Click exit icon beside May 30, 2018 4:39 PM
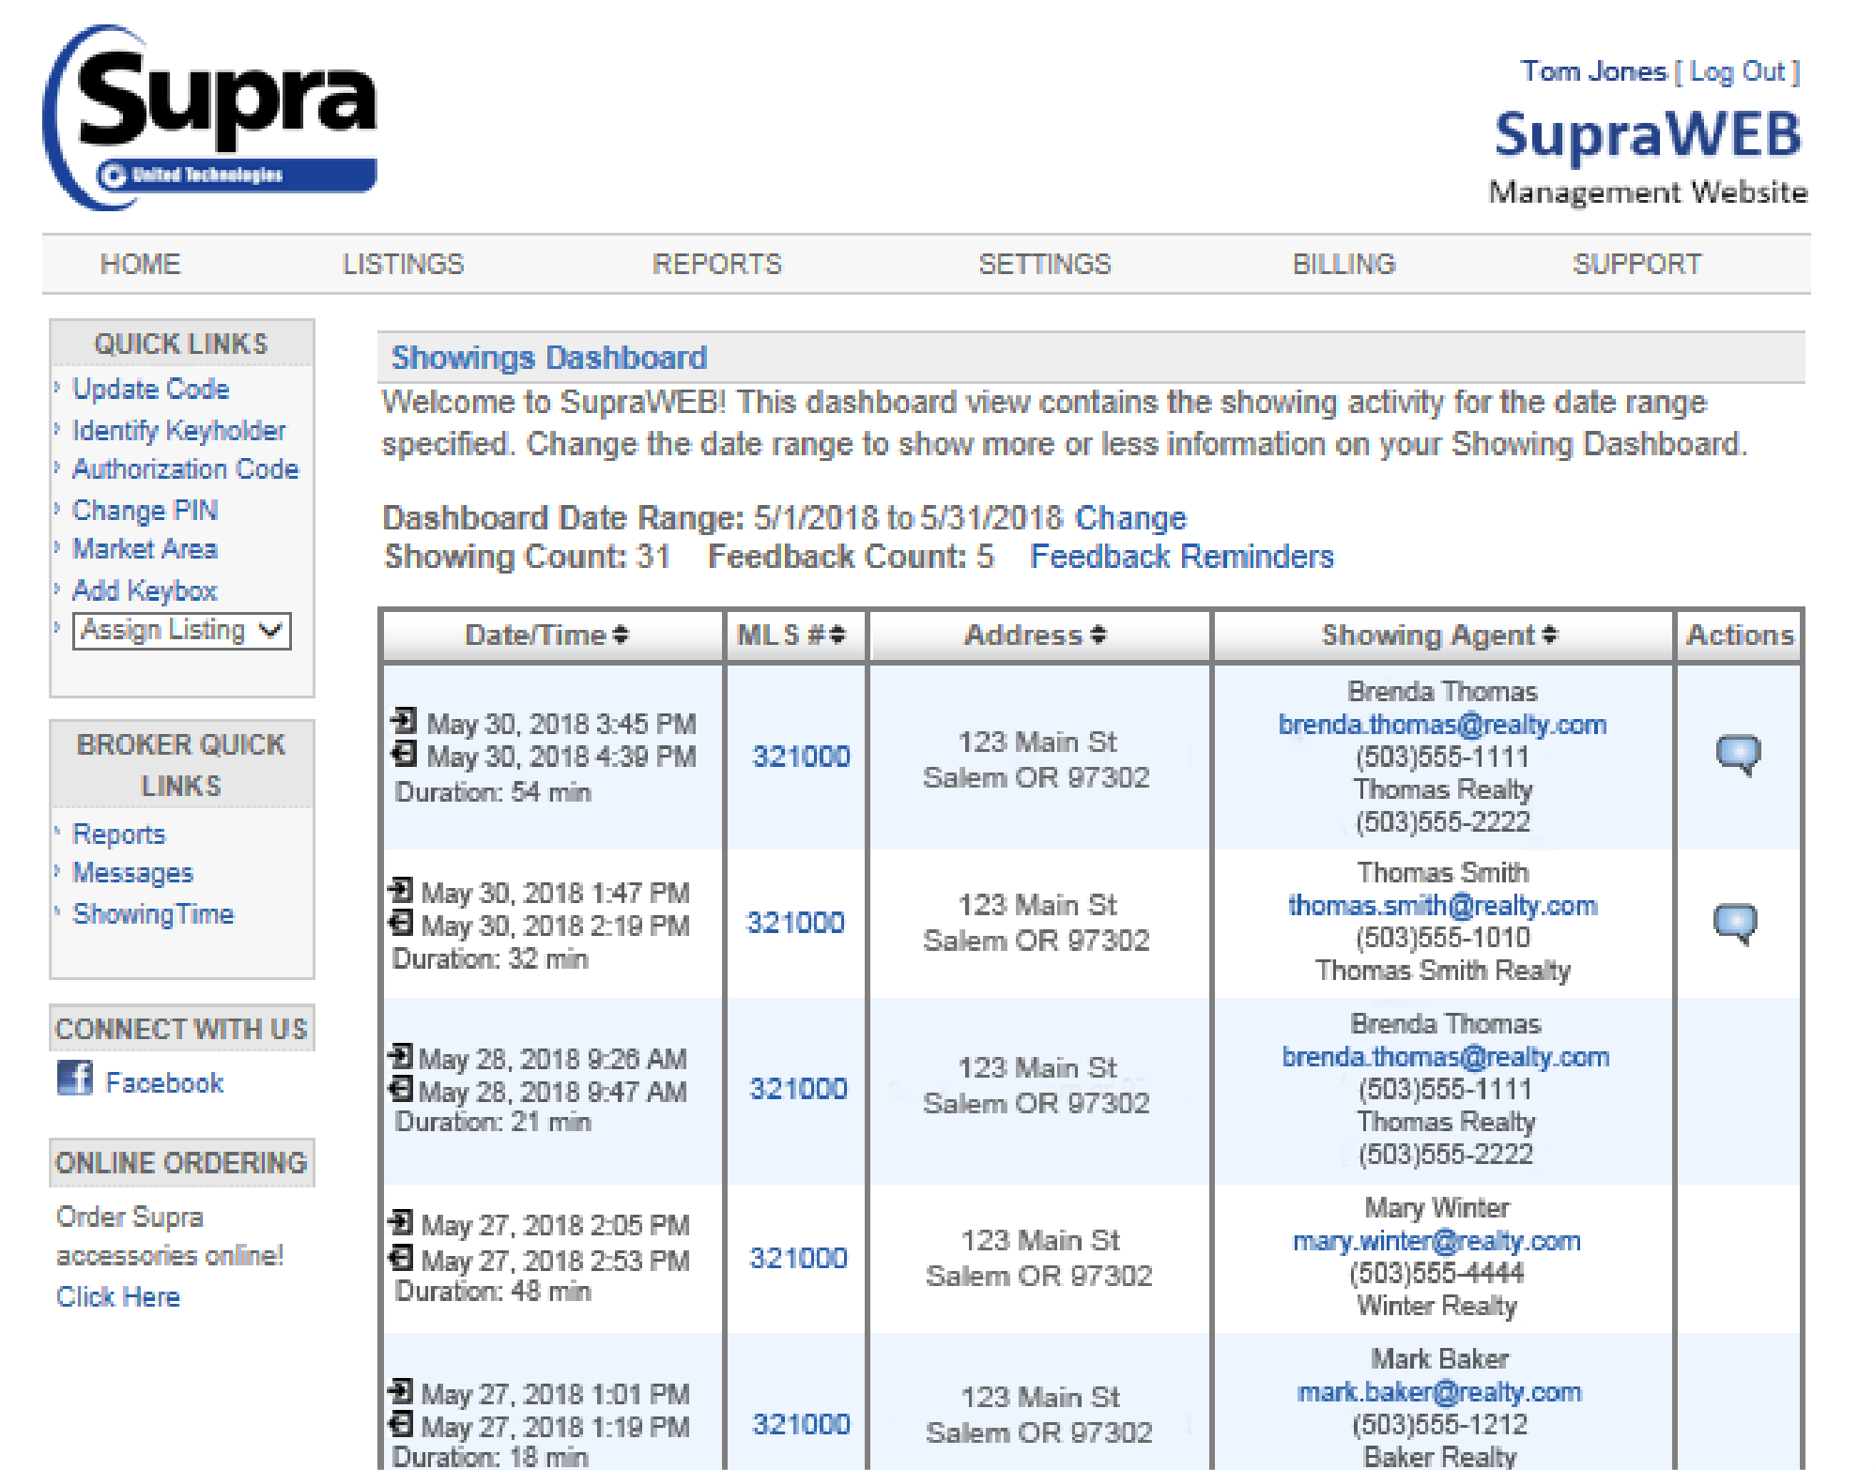The height and width of the screenshot is (1470, 1874). [x=404, y=753]
